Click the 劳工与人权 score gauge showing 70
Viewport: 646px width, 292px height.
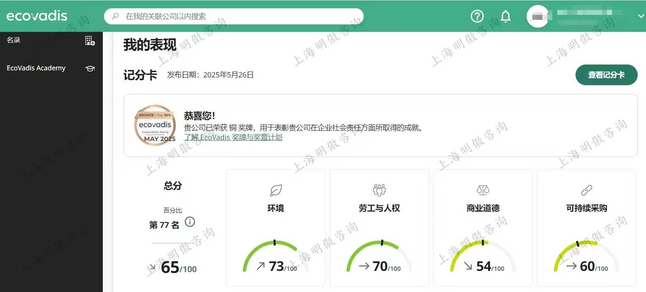[379, 256]
